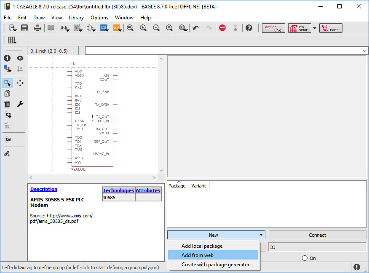Click the layer color settings icon
This screenshot has height=273, width=369.
click(x=7, y=69)
